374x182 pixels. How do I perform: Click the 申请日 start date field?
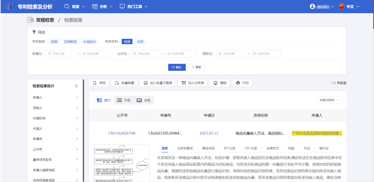point(61,54)
